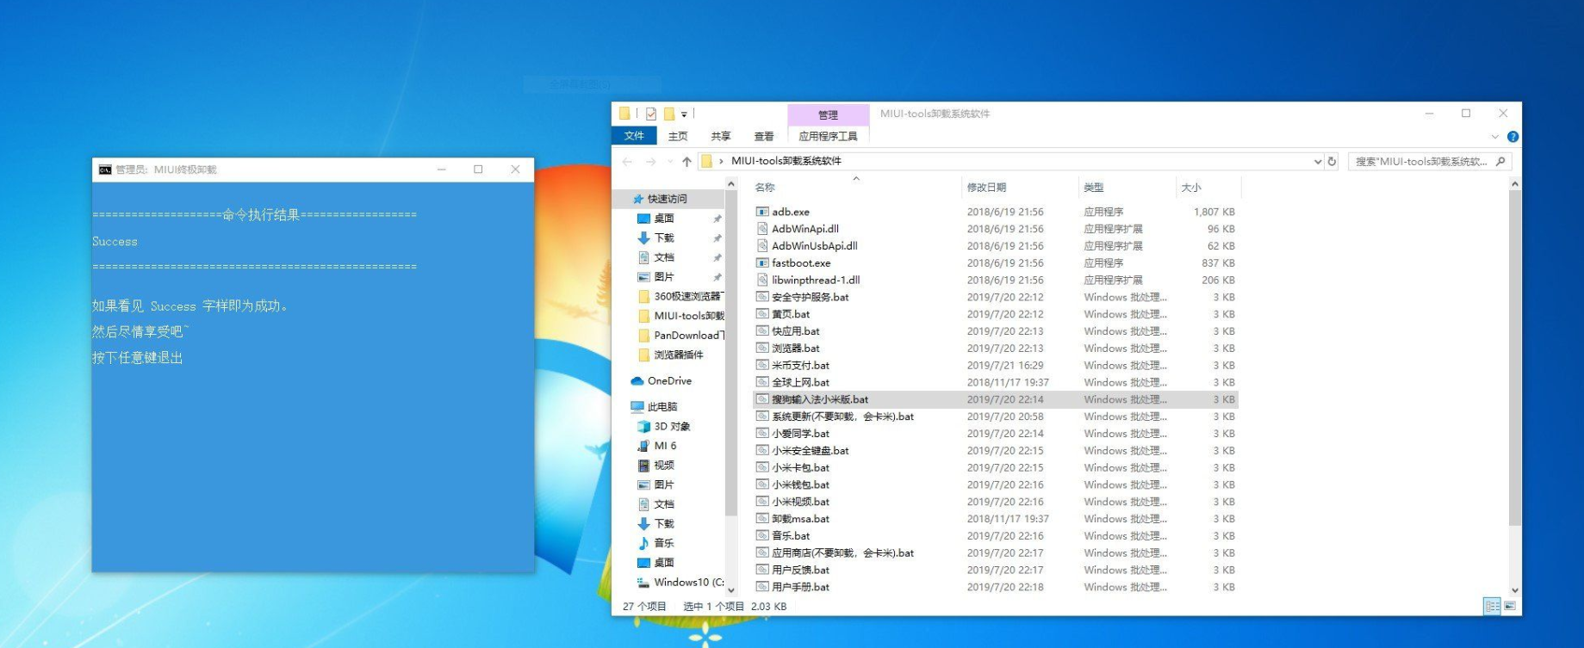1584x648 pixels.
Task: Select the 系统更新(不要卸载，会卡米).bat file
Action: (x=842, y=417)
